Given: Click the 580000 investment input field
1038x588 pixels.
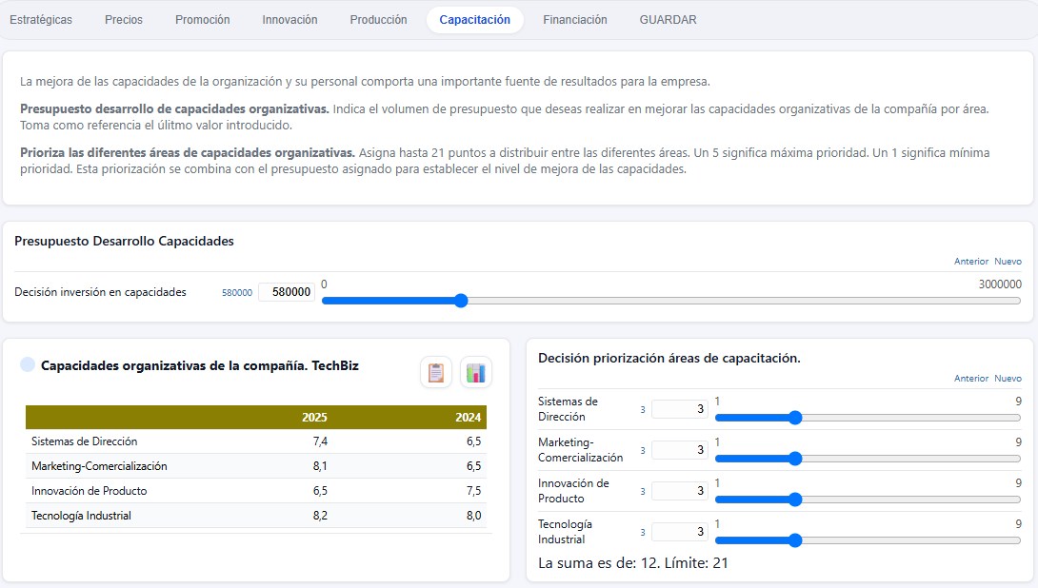Looking at the screenshot, I should tap(286, 292).
